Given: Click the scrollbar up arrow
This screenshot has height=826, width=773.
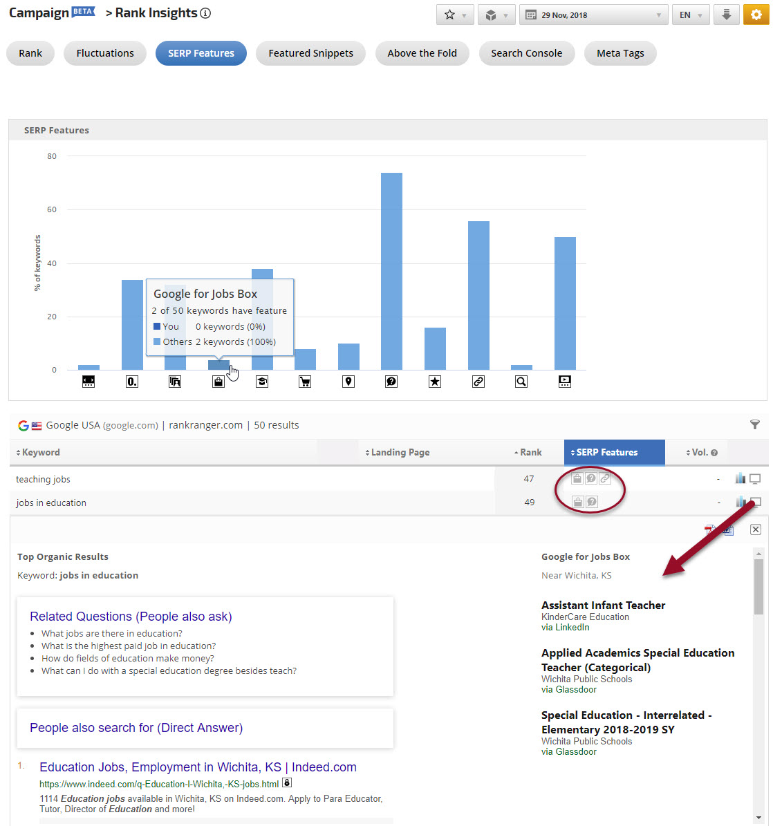Looking at the screenshot, I should point(758,554).
